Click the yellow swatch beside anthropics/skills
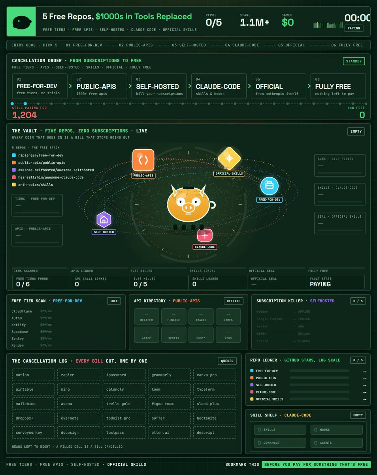 click(14, 184)
